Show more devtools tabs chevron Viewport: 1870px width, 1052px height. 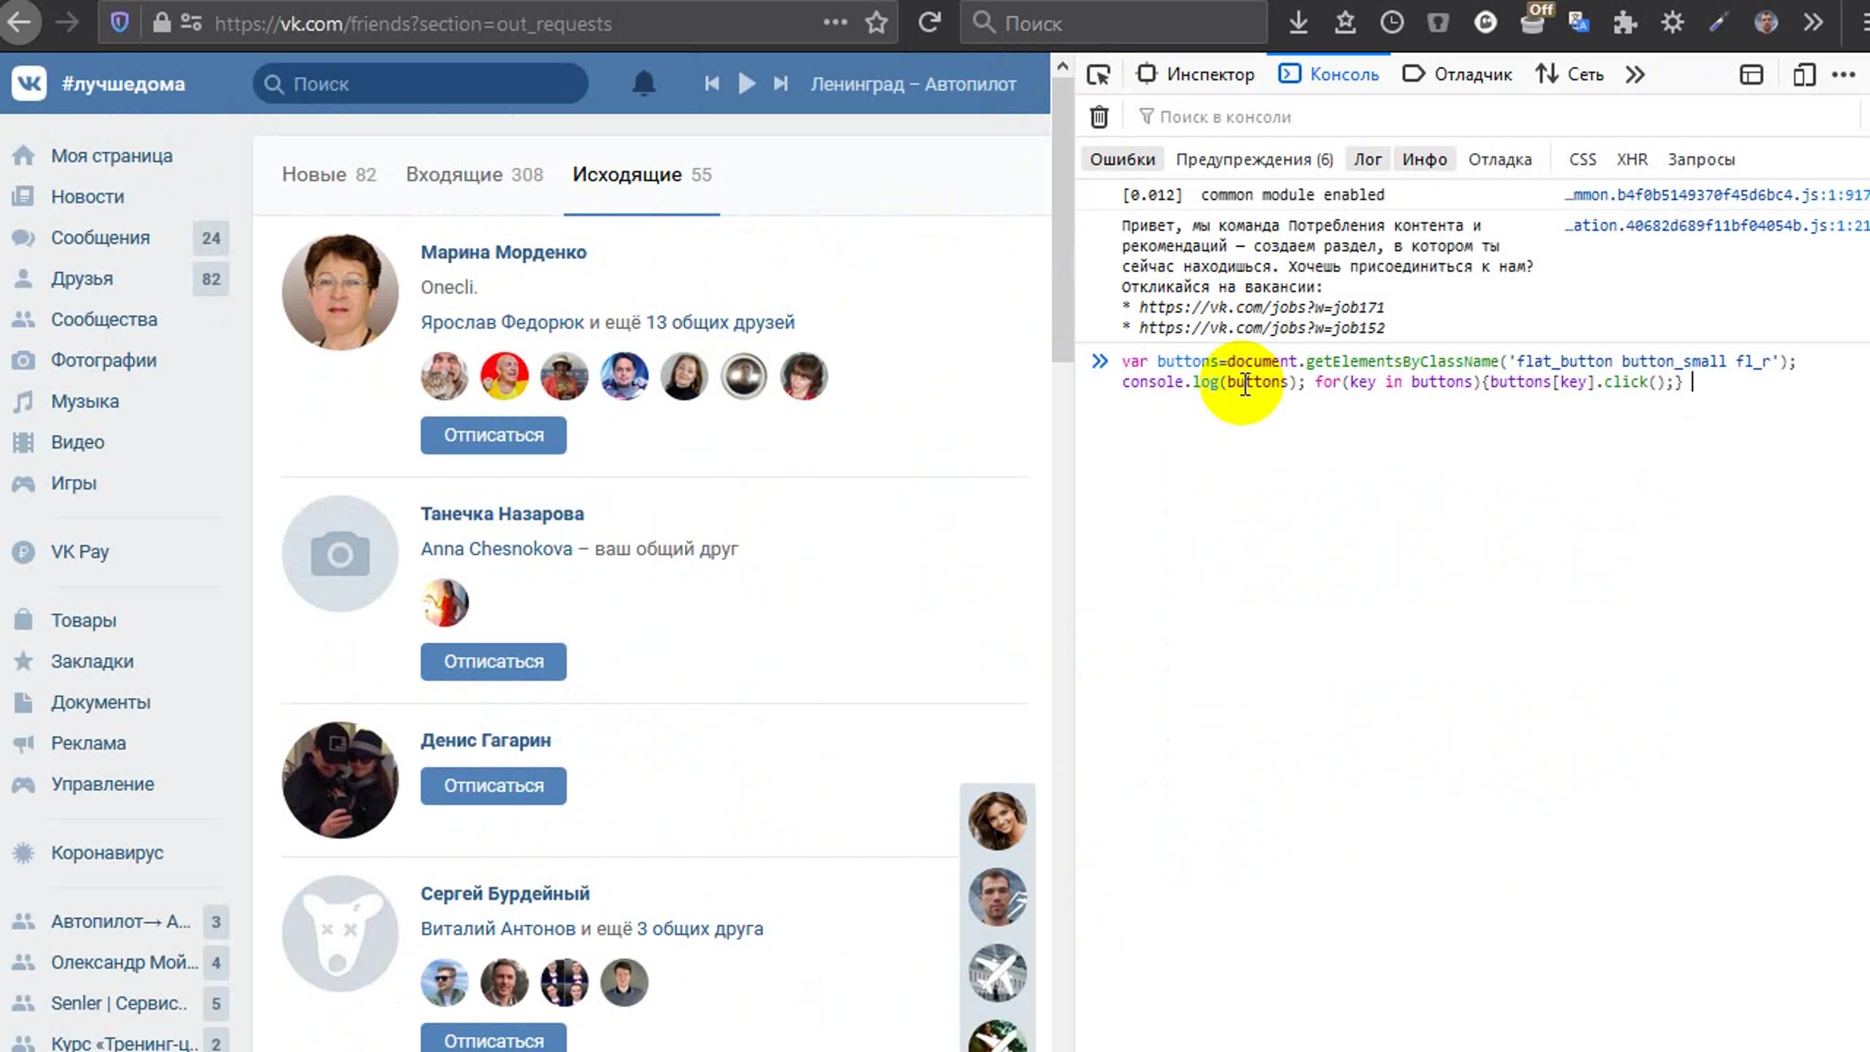pyautogui.click(x=1635, y=74)
